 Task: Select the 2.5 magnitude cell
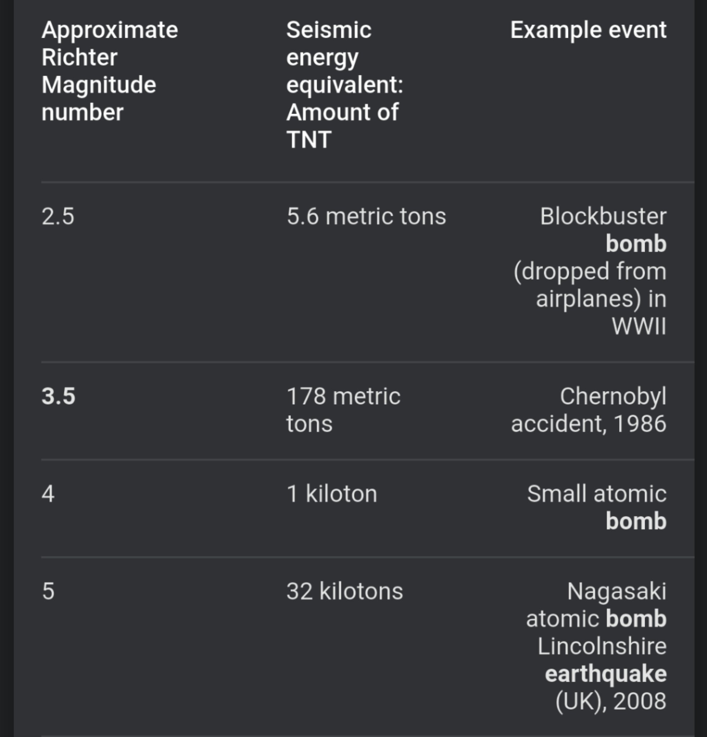click(58, 217)
